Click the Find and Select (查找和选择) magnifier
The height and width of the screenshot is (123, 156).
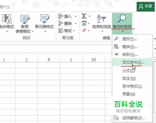[122, 18]
